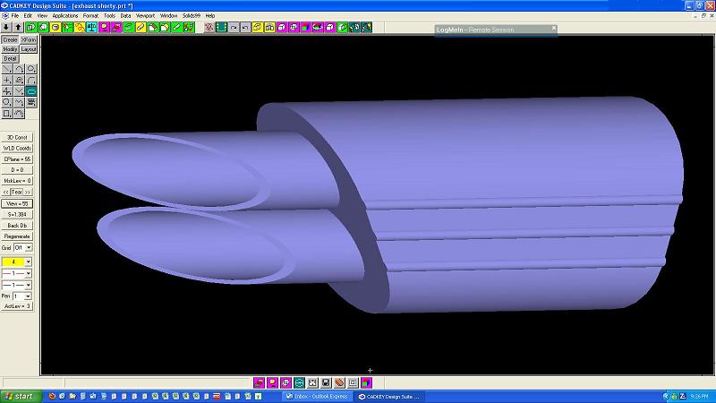Select the rectangle tool in the Create palette
The width and height of the screenshot is (716, 403).
(7, 114)
